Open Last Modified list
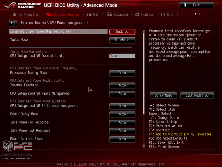Image resolution: width=222 pixels, height=167 pixels. pos(197,95)
